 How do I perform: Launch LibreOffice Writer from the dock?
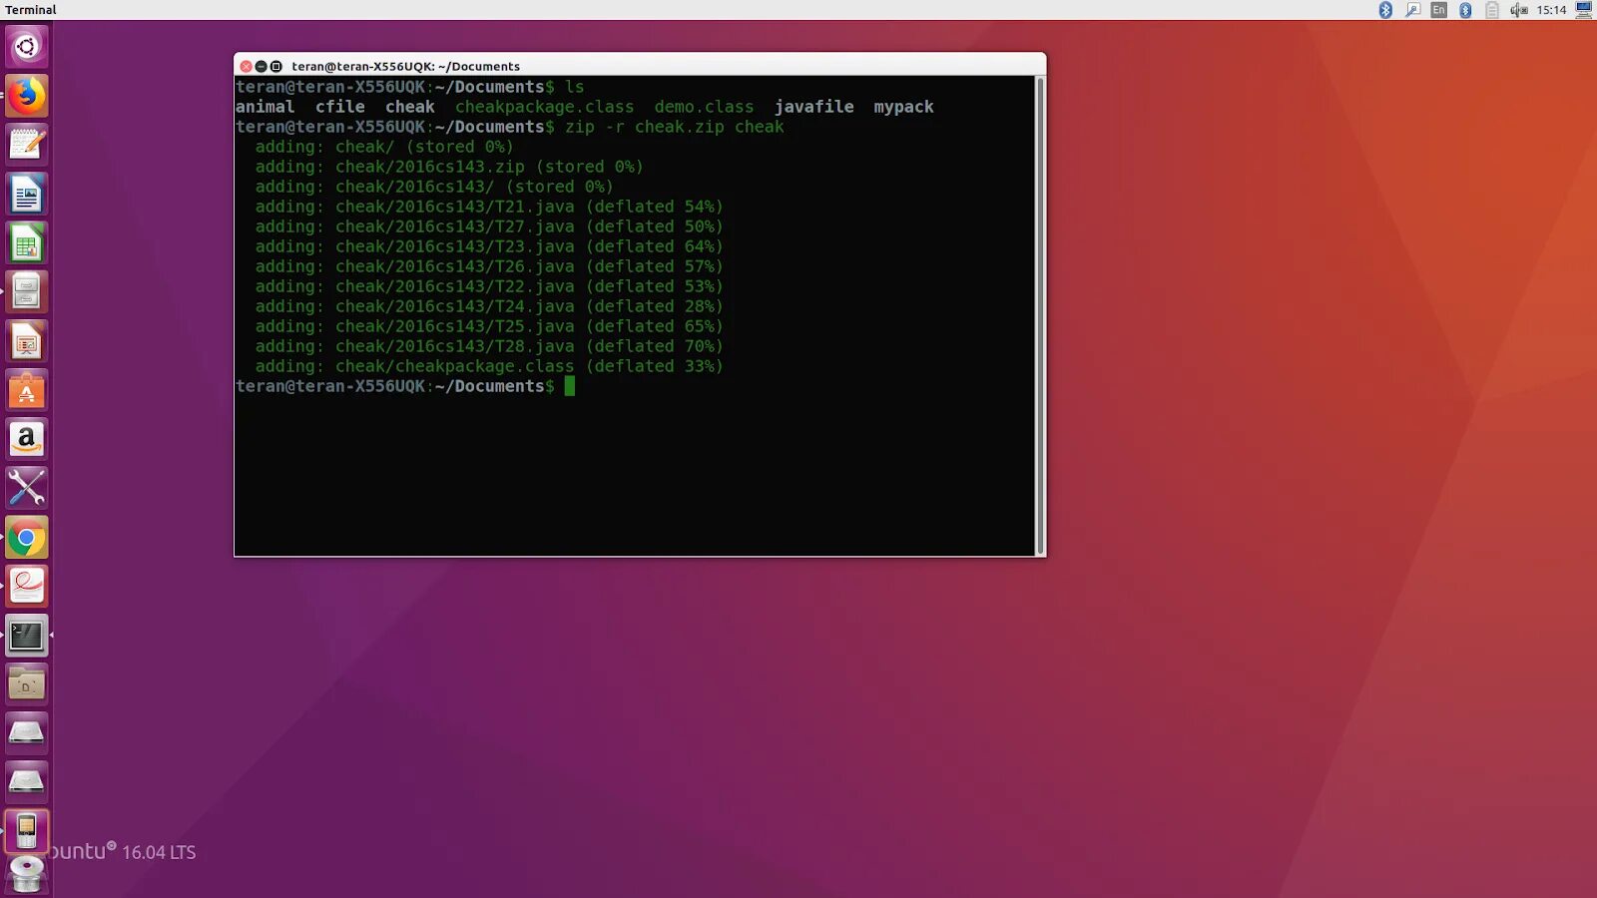[27, 194]
